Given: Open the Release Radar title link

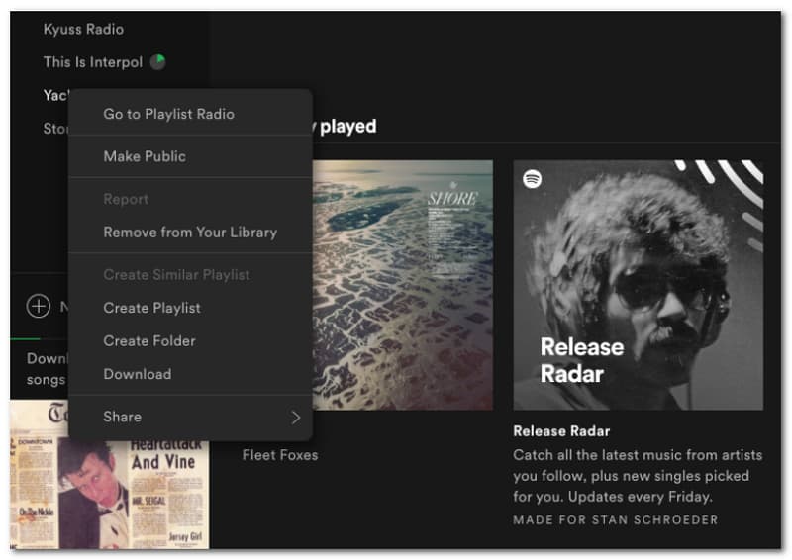Looking at the screenshot, I should (x=561, y=431).
